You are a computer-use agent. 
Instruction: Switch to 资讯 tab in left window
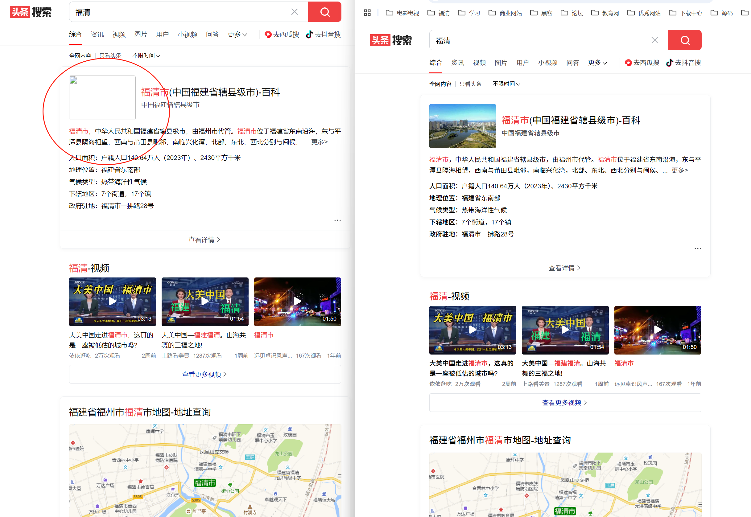(97, 34)
